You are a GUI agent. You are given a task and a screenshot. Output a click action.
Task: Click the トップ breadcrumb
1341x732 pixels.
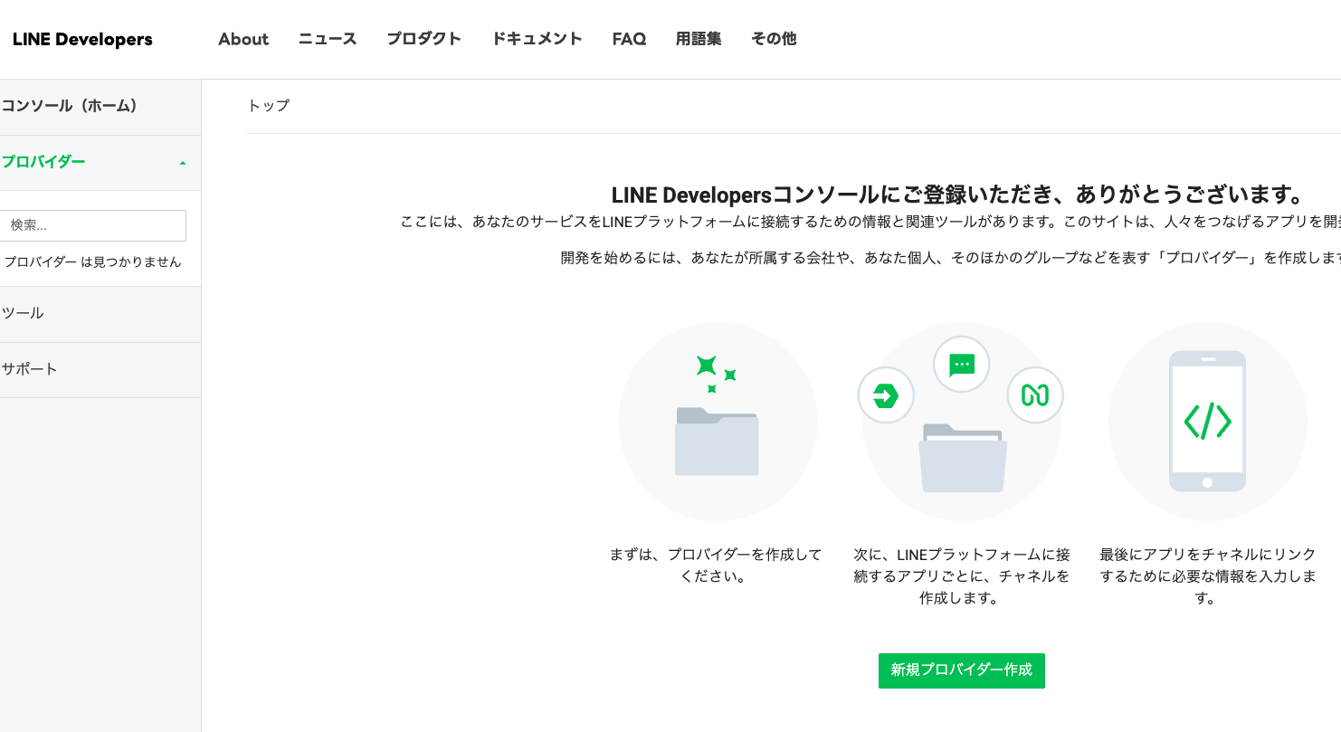(269, 106)
